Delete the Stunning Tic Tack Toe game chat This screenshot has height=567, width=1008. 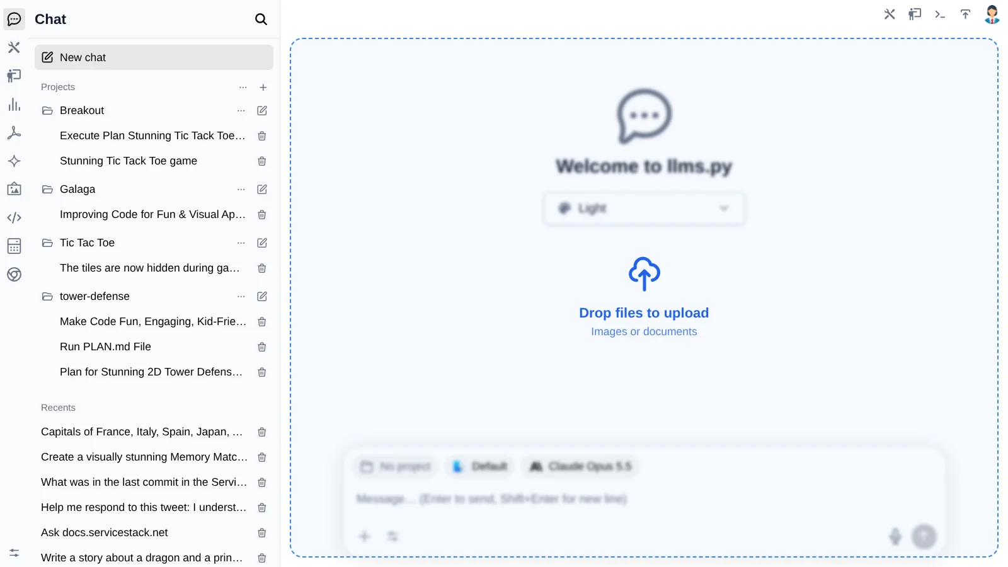pos(262,161)
